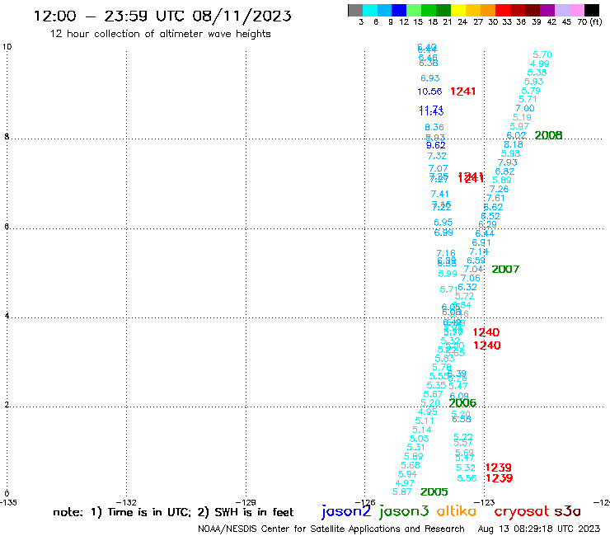
Task: Click the '5.03' wave height value
Action: (420, 439)
